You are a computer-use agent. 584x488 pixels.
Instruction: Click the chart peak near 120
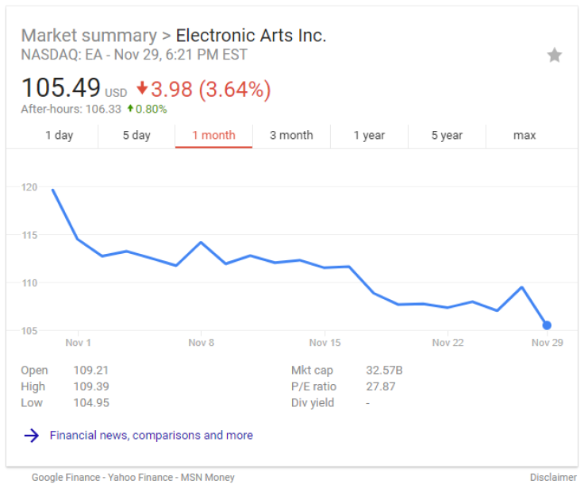click(53, 190)
